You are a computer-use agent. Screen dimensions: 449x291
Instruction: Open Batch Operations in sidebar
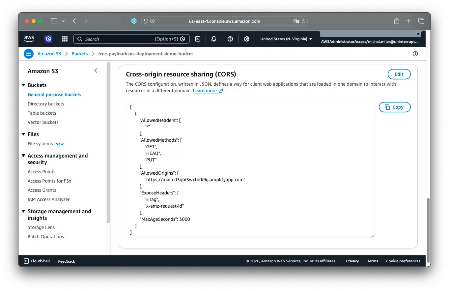(46, 237)
